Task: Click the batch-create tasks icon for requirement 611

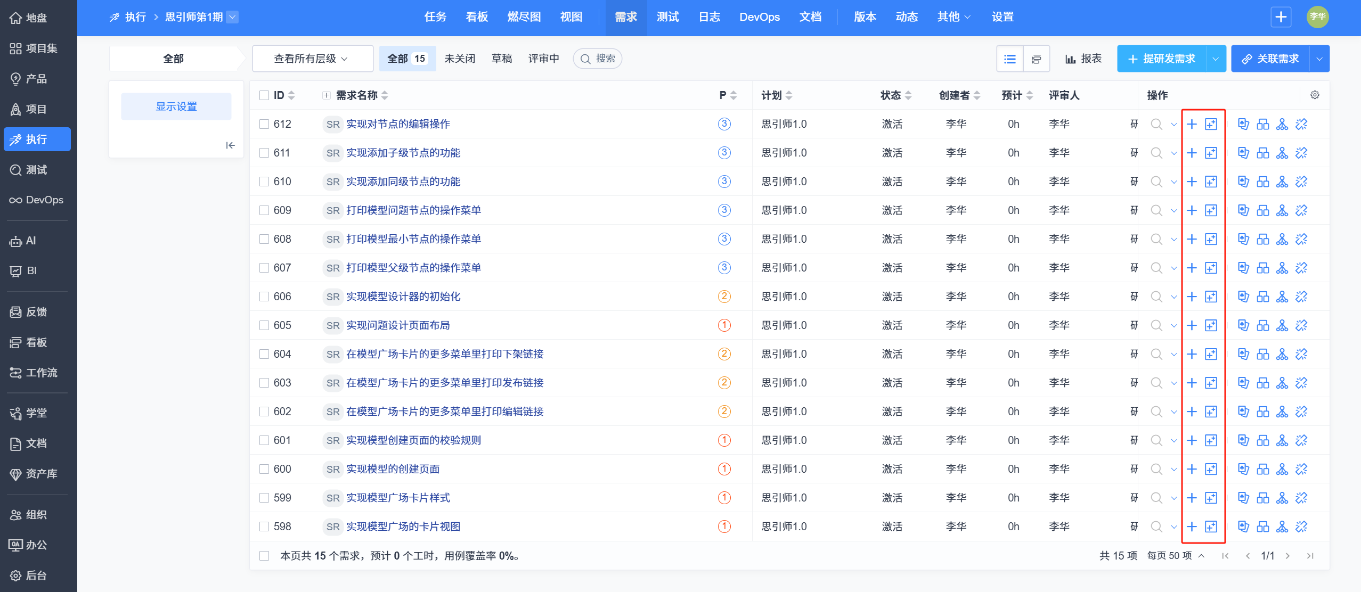Action: click(x=1211, y=153)
